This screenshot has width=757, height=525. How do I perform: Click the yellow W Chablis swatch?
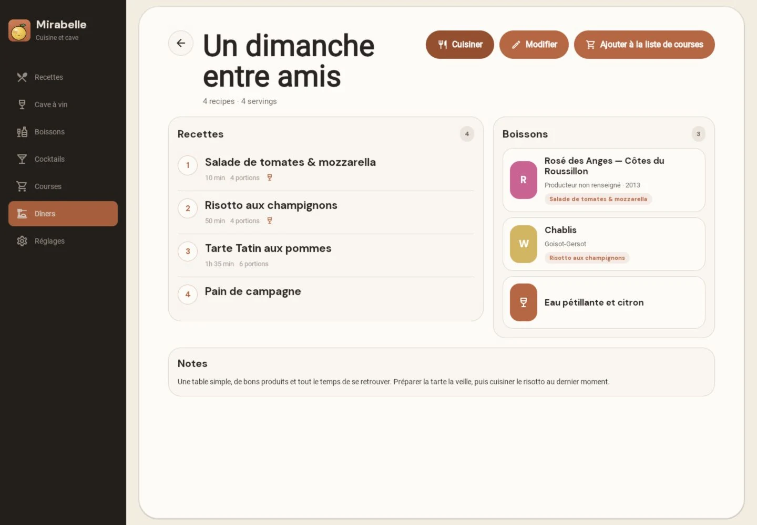click(524, 244)
